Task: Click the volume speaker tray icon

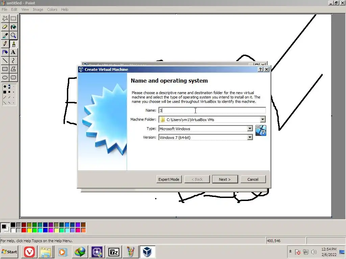Action: click(314, 252)
